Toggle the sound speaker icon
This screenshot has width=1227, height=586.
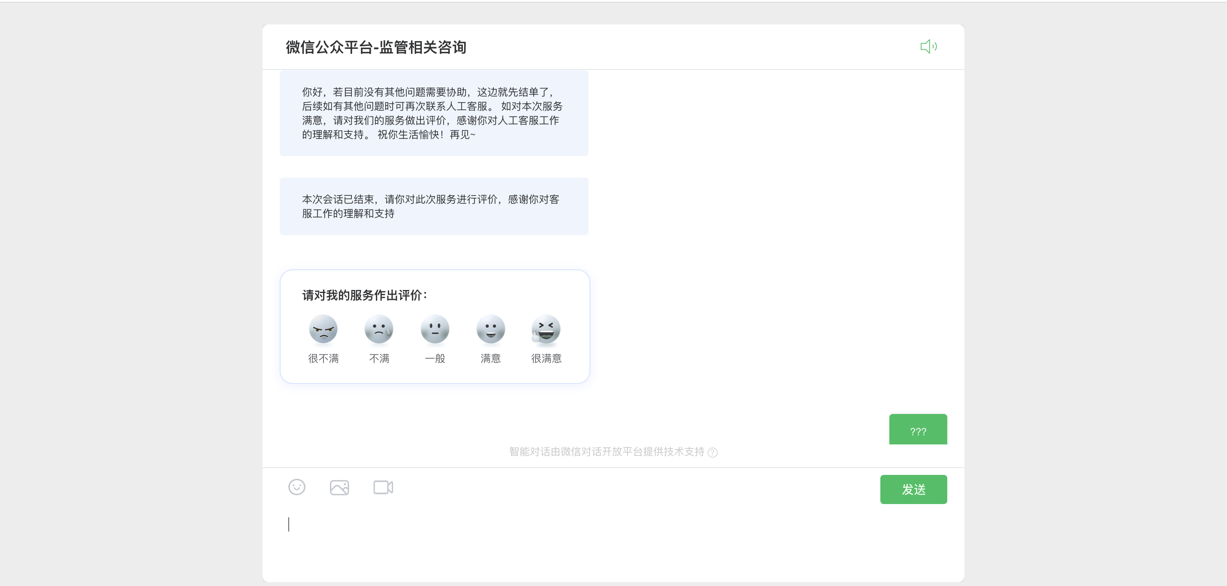928,47
